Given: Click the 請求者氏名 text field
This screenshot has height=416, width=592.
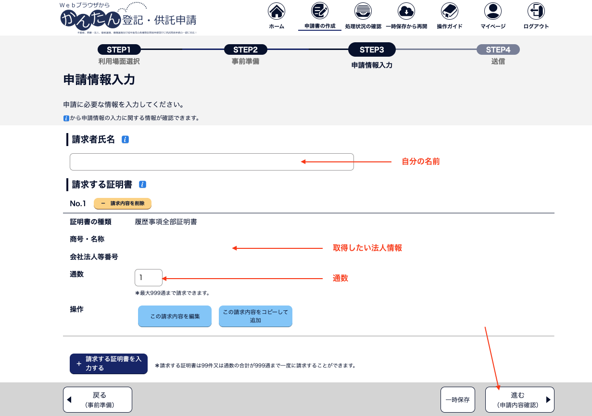Looking at the screenshot, I should [x=212, y=162].
